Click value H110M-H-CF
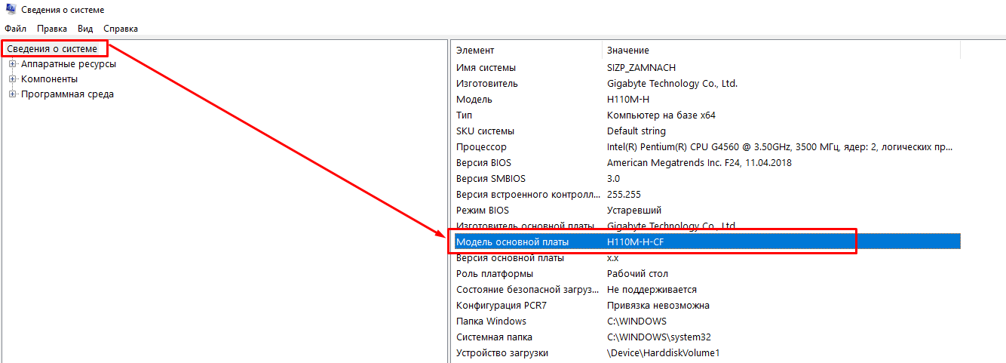1006x363 pixels. [x=634, y=242]
